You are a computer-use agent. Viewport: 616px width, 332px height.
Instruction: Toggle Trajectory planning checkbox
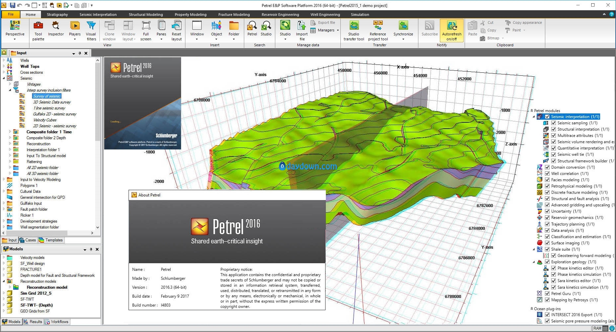(547, 224)
